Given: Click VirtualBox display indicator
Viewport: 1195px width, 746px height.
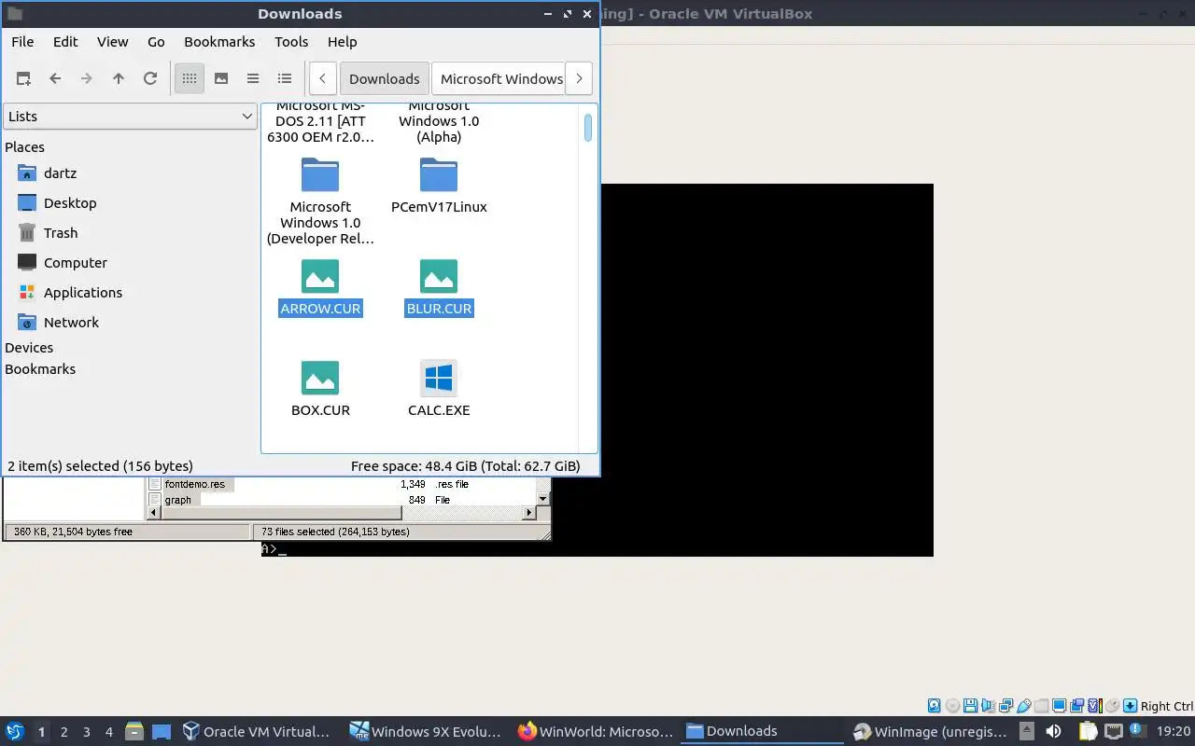Looking at the screenshot, I should (1060, 706).
